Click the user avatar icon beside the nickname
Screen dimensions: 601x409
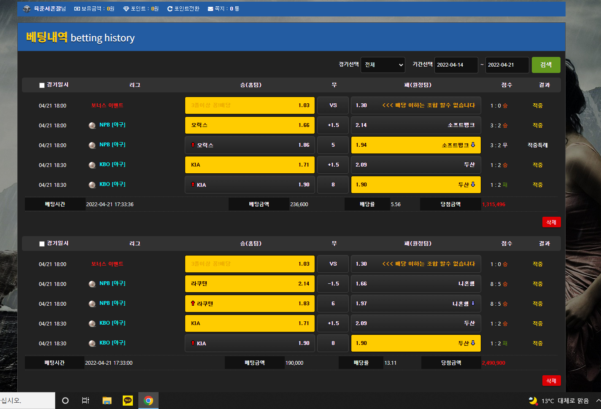(27, 9)
